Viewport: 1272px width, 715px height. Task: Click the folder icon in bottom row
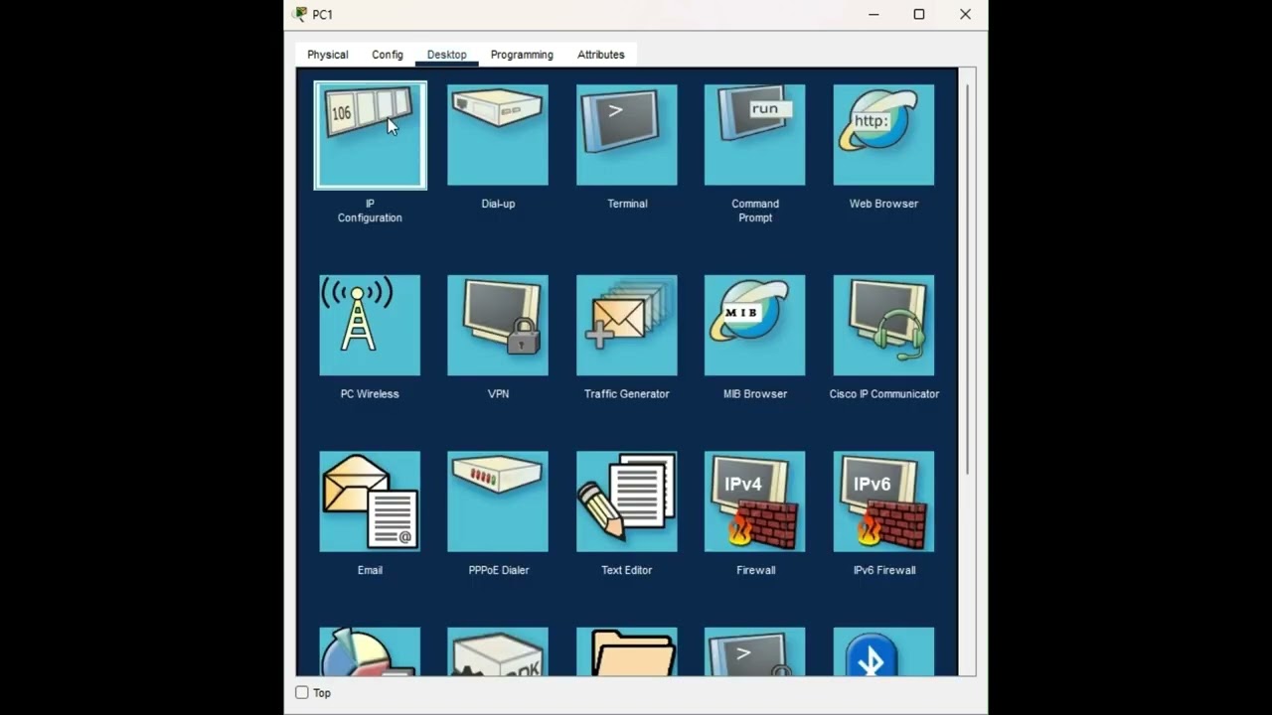pyautogui.click(x=627, y=651)
